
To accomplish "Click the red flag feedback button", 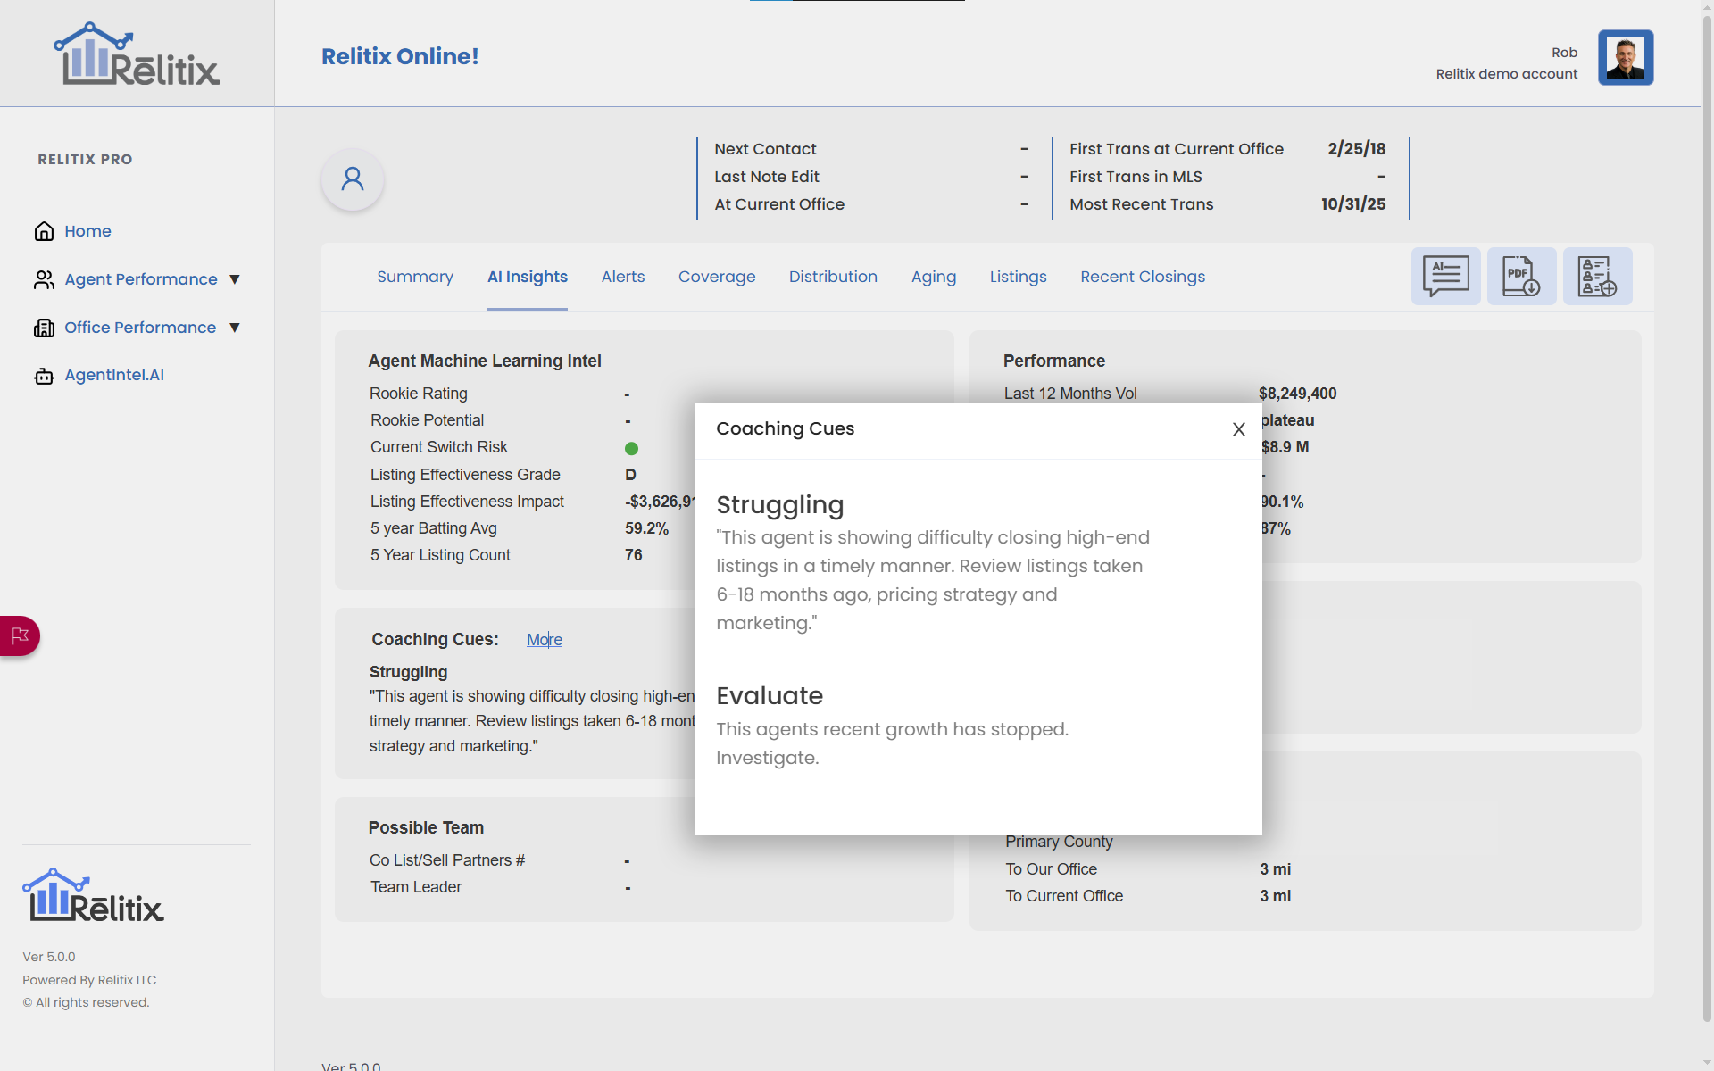I will (20, 635).
